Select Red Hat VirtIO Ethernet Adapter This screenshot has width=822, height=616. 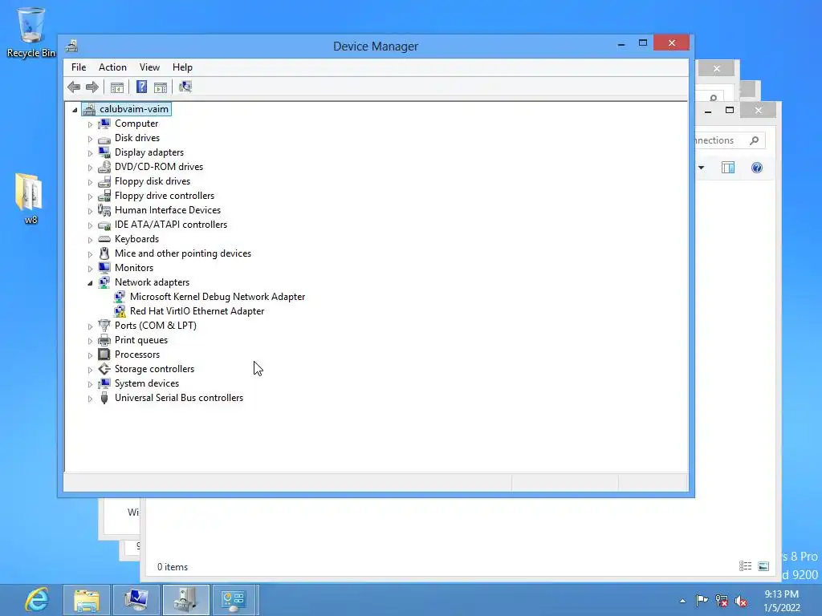tap(197, 311)
